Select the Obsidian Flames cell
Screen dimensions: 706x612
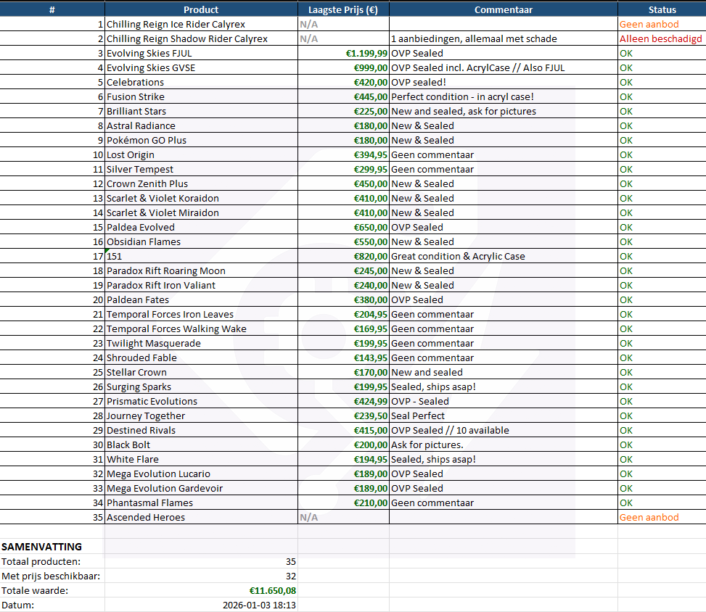click(201, 241)
